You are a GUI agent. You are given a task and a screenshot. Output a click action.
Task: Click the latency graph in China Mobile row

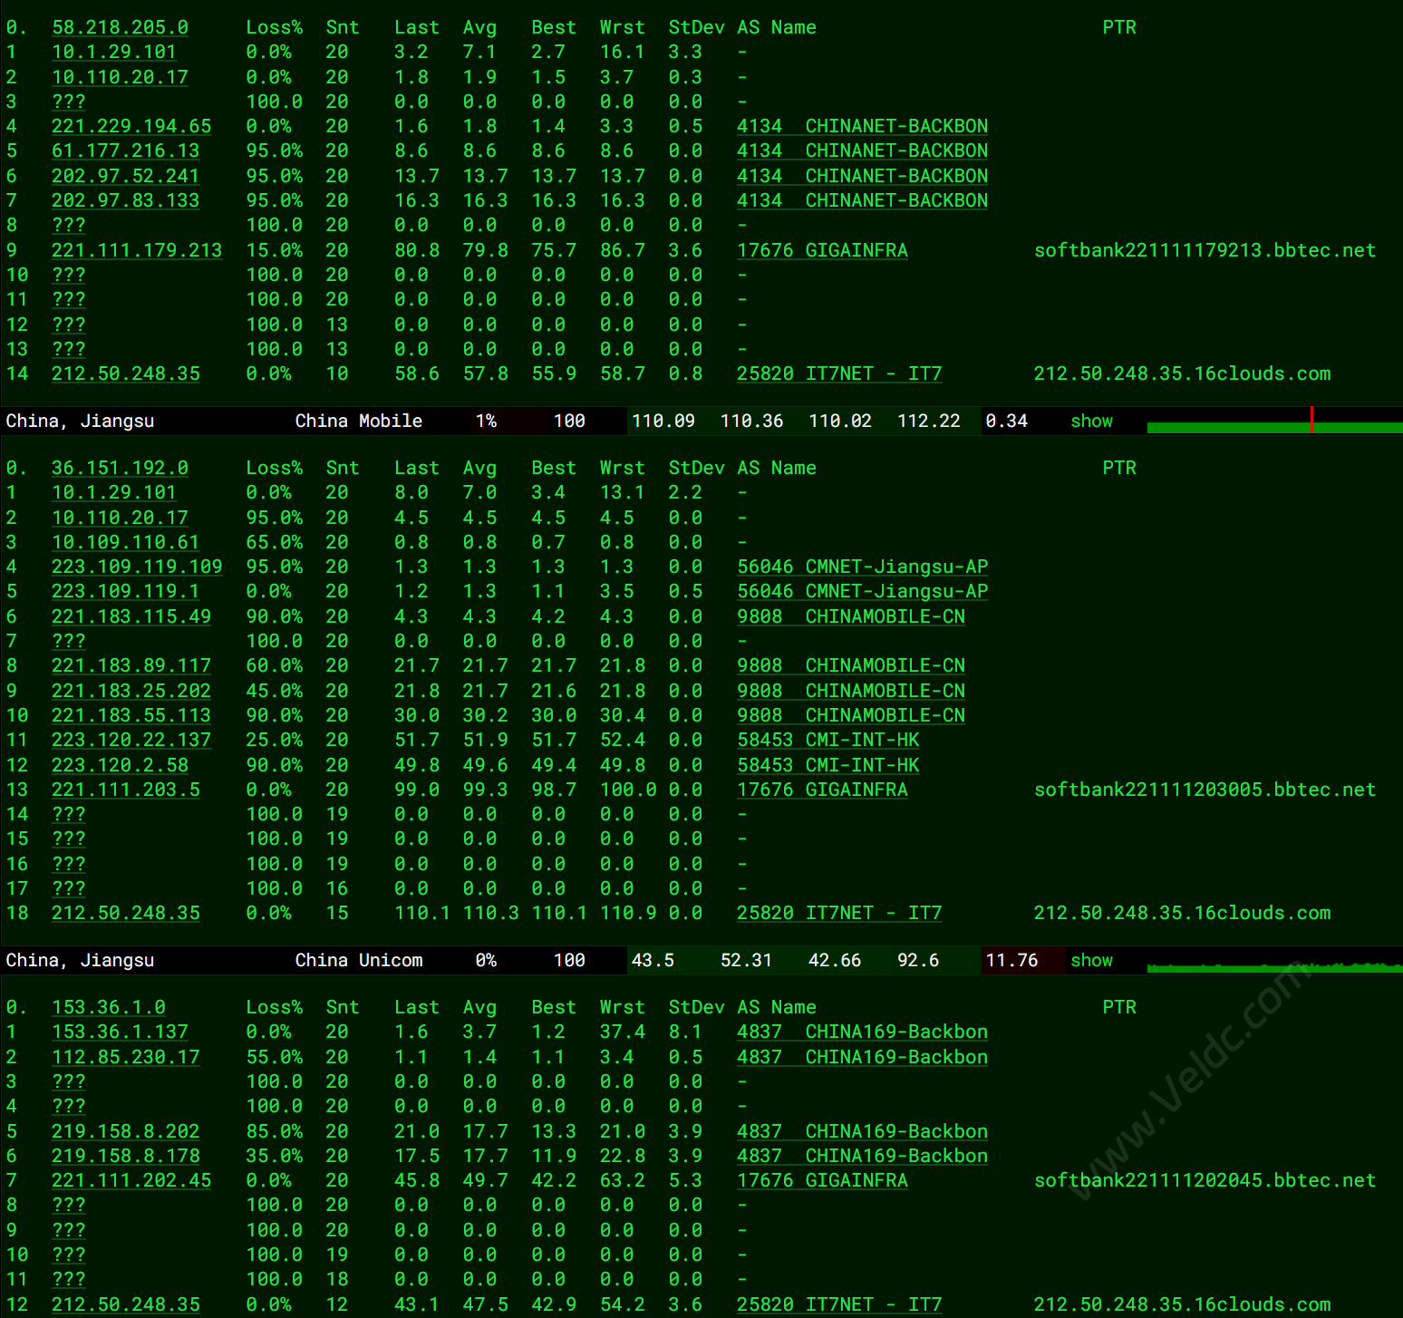click(1274, 421)
